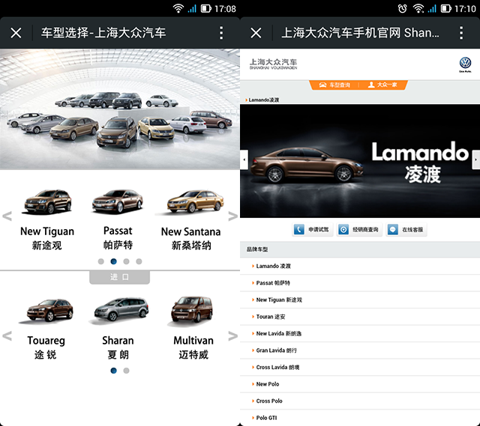The height and width of the screenshot is (426, 480).
Task: Open Cross Lavida 朗境 list entry
Action: coord(360,367)
